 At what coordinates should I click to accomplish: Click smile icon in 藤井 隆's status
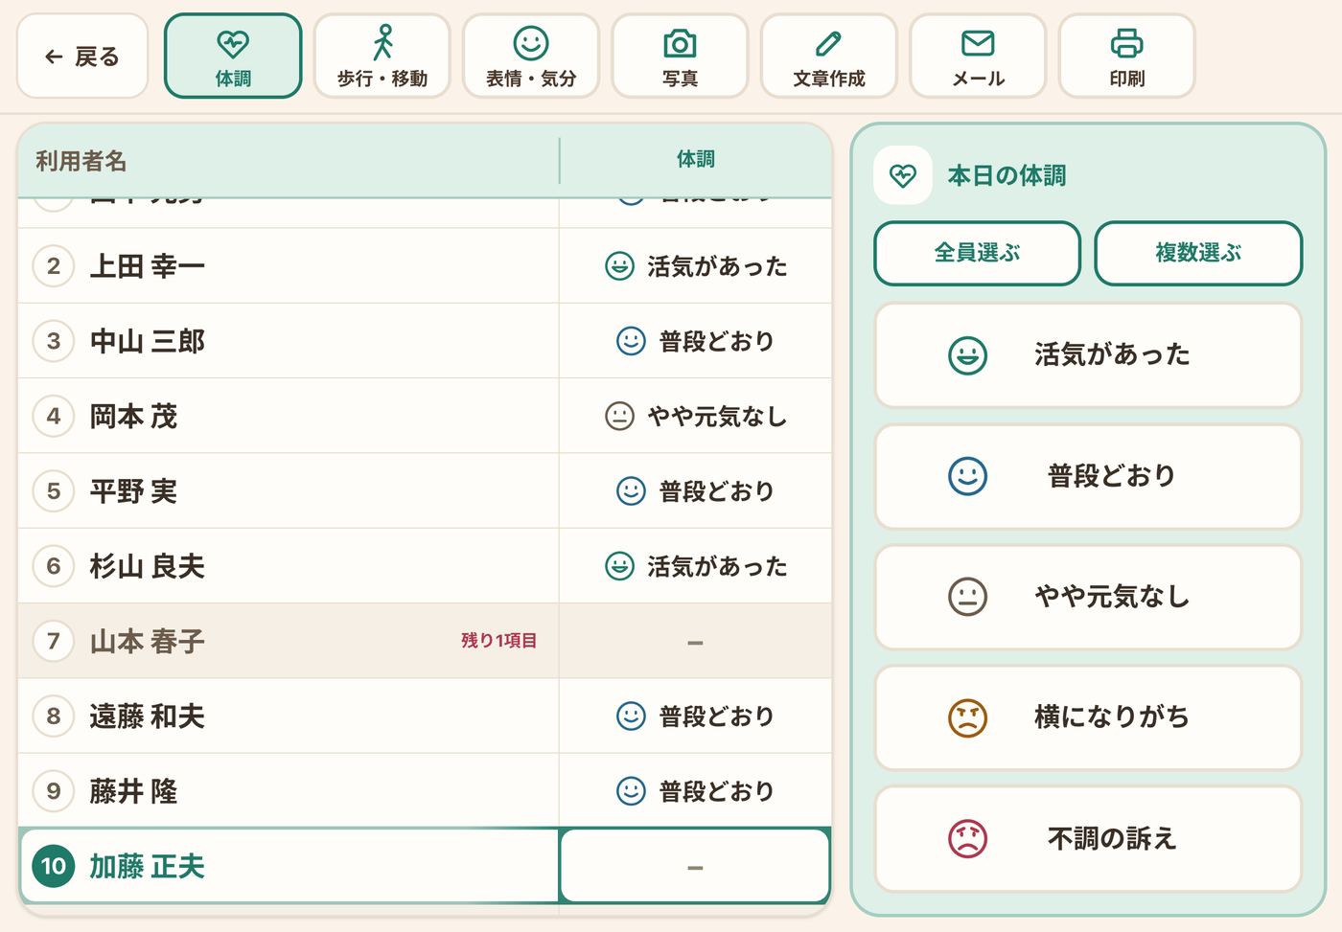click(x=631, y=791)
